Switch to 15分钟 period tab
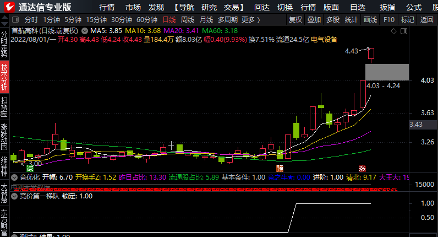 (96, 20)
